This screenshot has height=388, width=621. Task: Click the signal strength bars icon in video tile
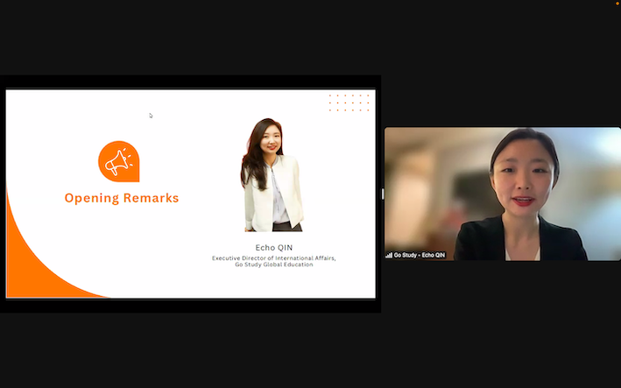[389, 256]
